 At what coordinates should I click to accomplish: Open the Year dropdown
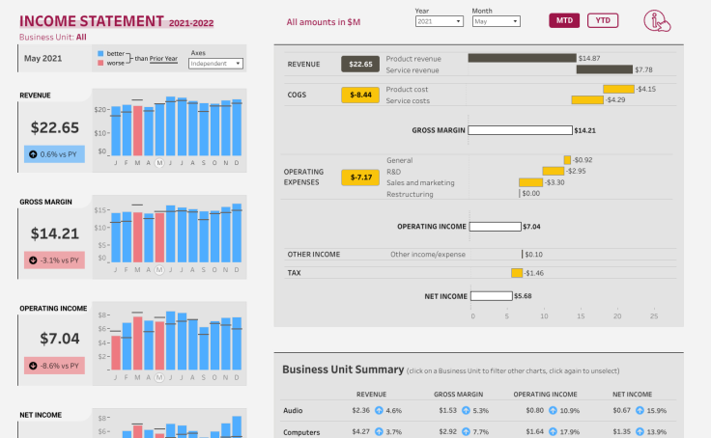tap(439, 20)
